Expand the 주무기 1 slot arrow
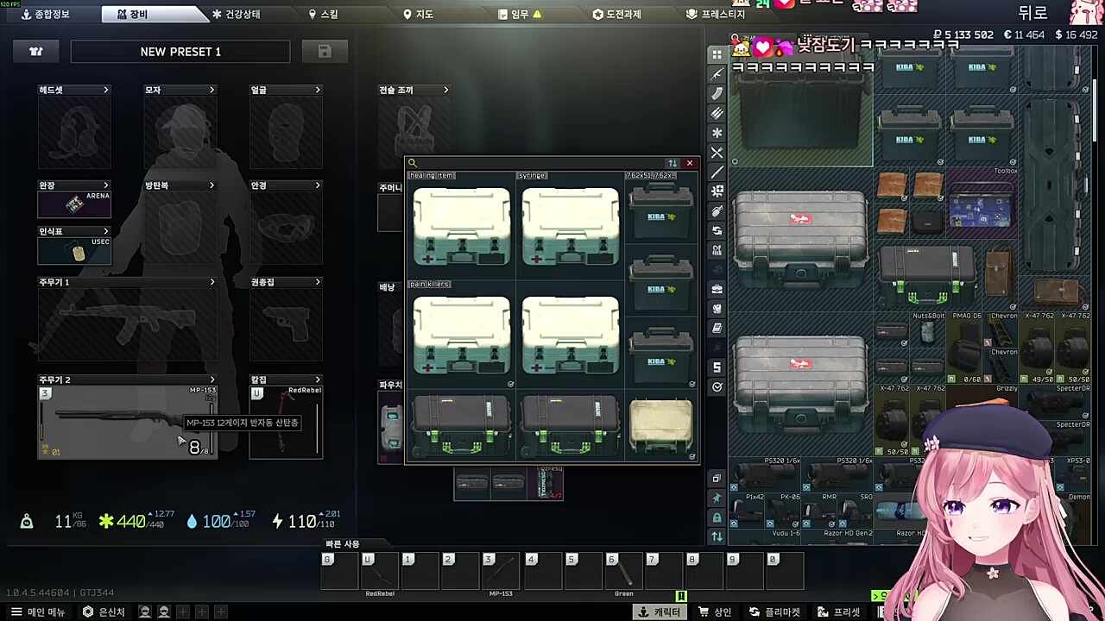Image resolution: width=1105 pixels, height=621 pixels. click(212, 282)
